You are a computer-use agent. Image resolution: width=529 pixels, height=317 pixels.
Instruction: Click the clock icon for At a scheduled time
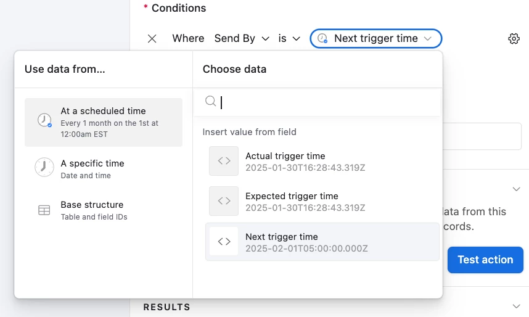[x=44, y=120]
